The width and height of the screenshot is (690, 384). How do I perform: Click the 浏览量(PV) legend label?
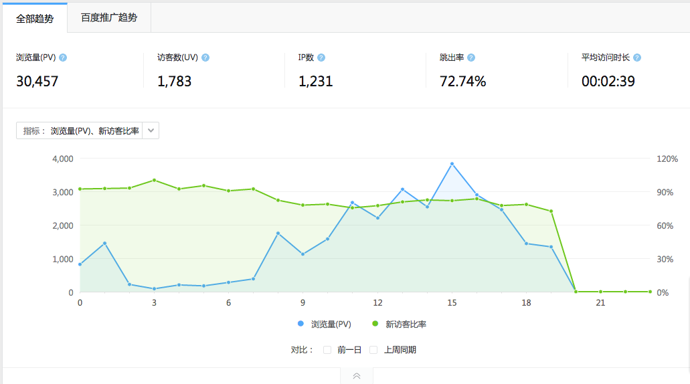pyautogui.click(x=331, y=324)
